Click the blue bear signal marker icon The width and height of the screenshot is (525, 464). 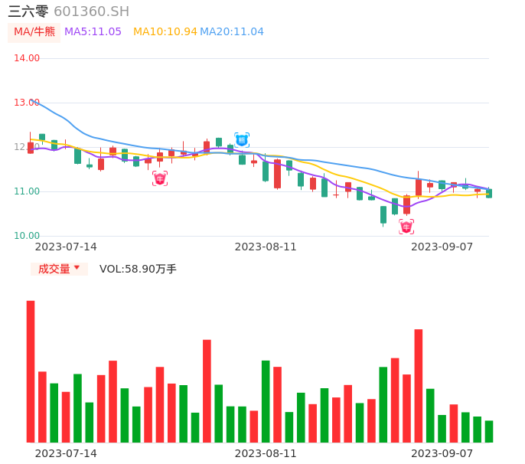click(x=242, y=139)
